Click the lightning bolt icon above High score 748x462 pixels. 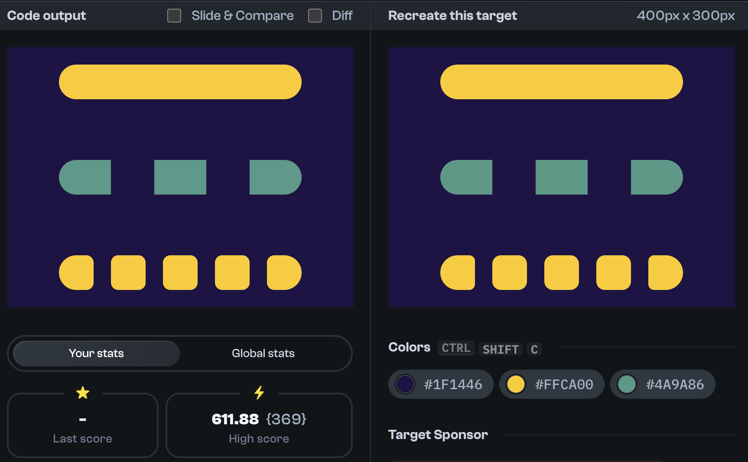259,393
